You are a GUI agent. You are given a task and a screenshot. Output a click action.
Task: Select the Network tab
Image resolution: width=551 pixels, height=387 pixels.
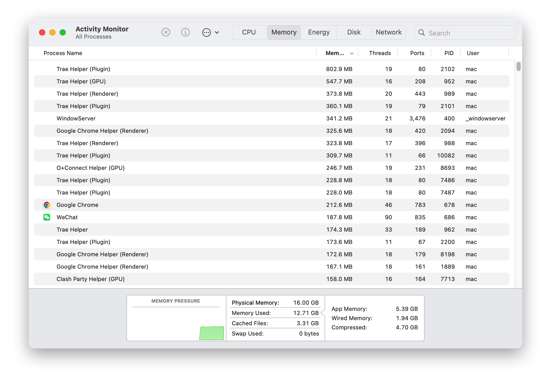point(388,32)
